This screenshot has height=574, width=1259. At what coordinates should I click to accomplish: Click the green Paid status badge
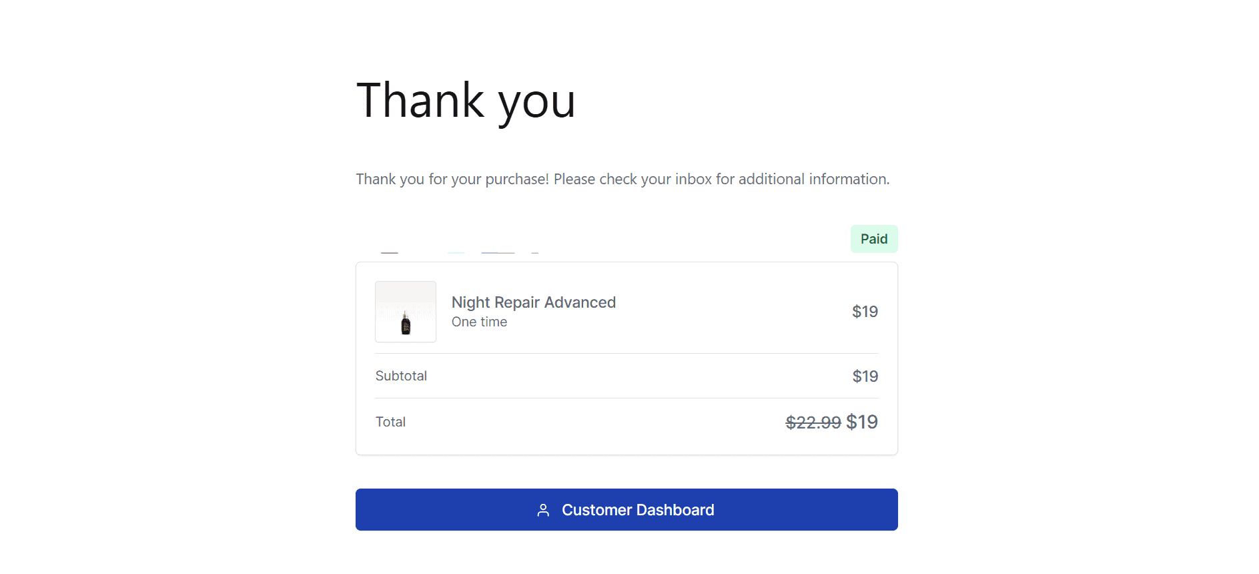pos(874,239)
